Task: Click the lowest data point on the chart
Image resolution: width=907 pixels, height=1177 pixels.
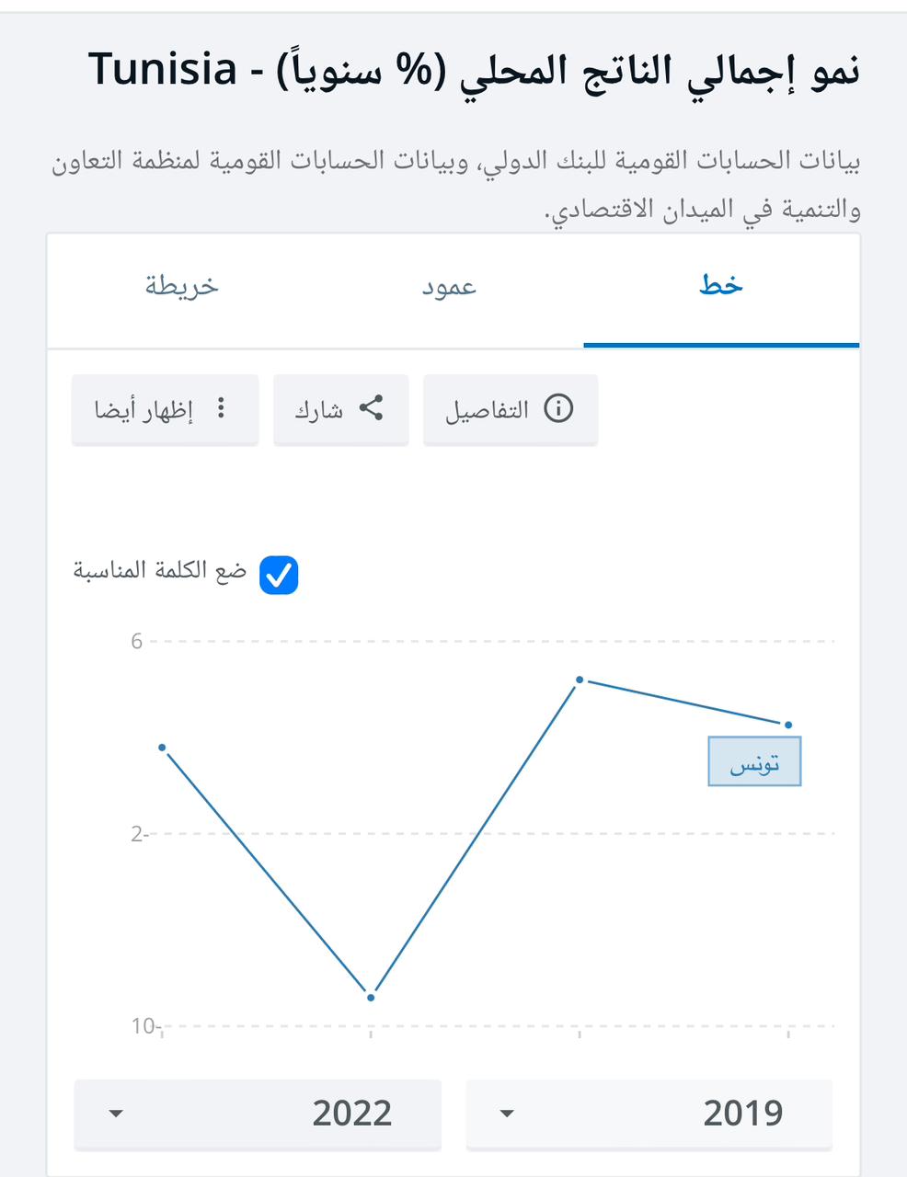Action: (371, 996)
